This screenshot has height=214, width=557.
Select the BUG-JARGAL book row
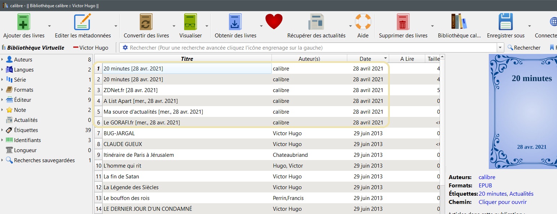[267, 133]
